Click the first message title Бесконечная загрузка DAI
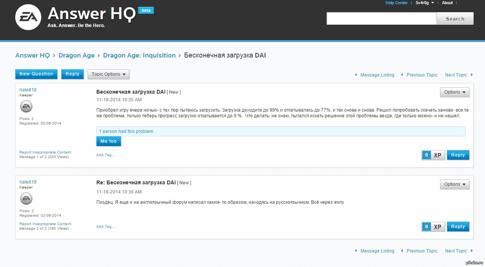 [x=131, y=92]
